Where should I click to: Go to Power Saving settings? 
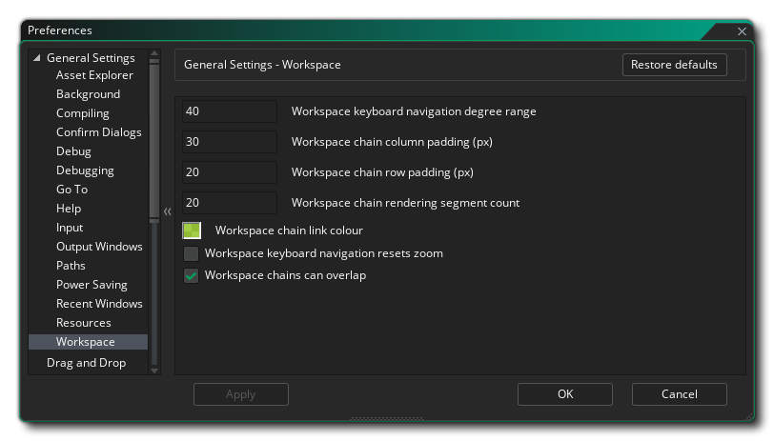pos(92,285)
